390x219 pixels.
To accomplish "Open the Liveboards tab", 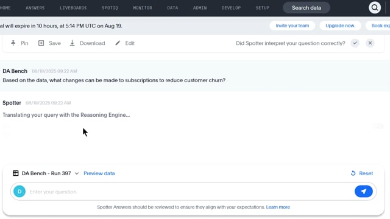I will pos(73,8).
